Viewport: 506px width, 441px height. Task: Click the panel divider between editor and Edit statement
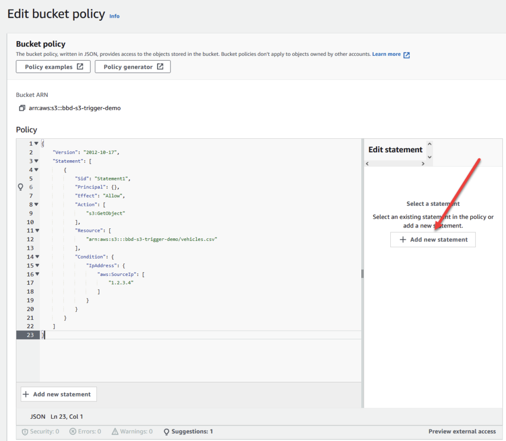click(362, 273)
